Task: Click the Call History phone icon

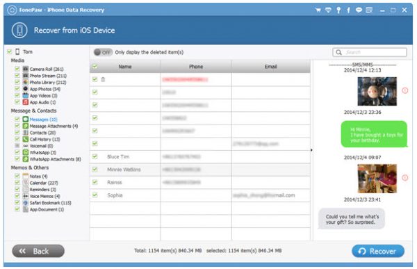Action: (x=26, y=139)
